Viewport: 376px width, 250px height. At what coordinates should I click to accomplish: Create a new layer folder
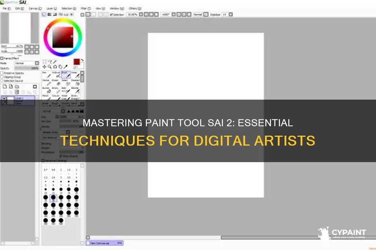point(17,86)
